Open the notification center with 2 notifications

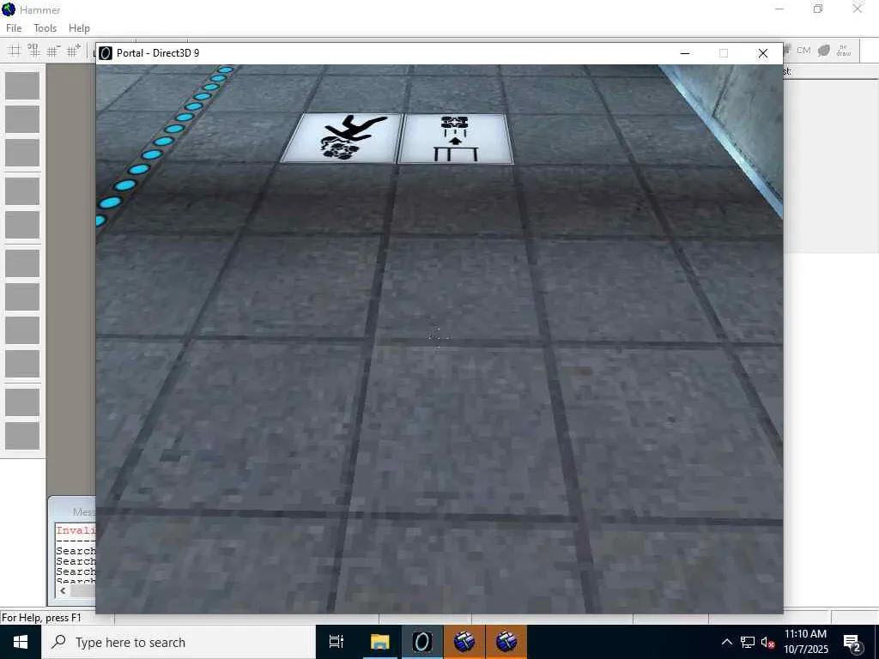coord(852,642)
